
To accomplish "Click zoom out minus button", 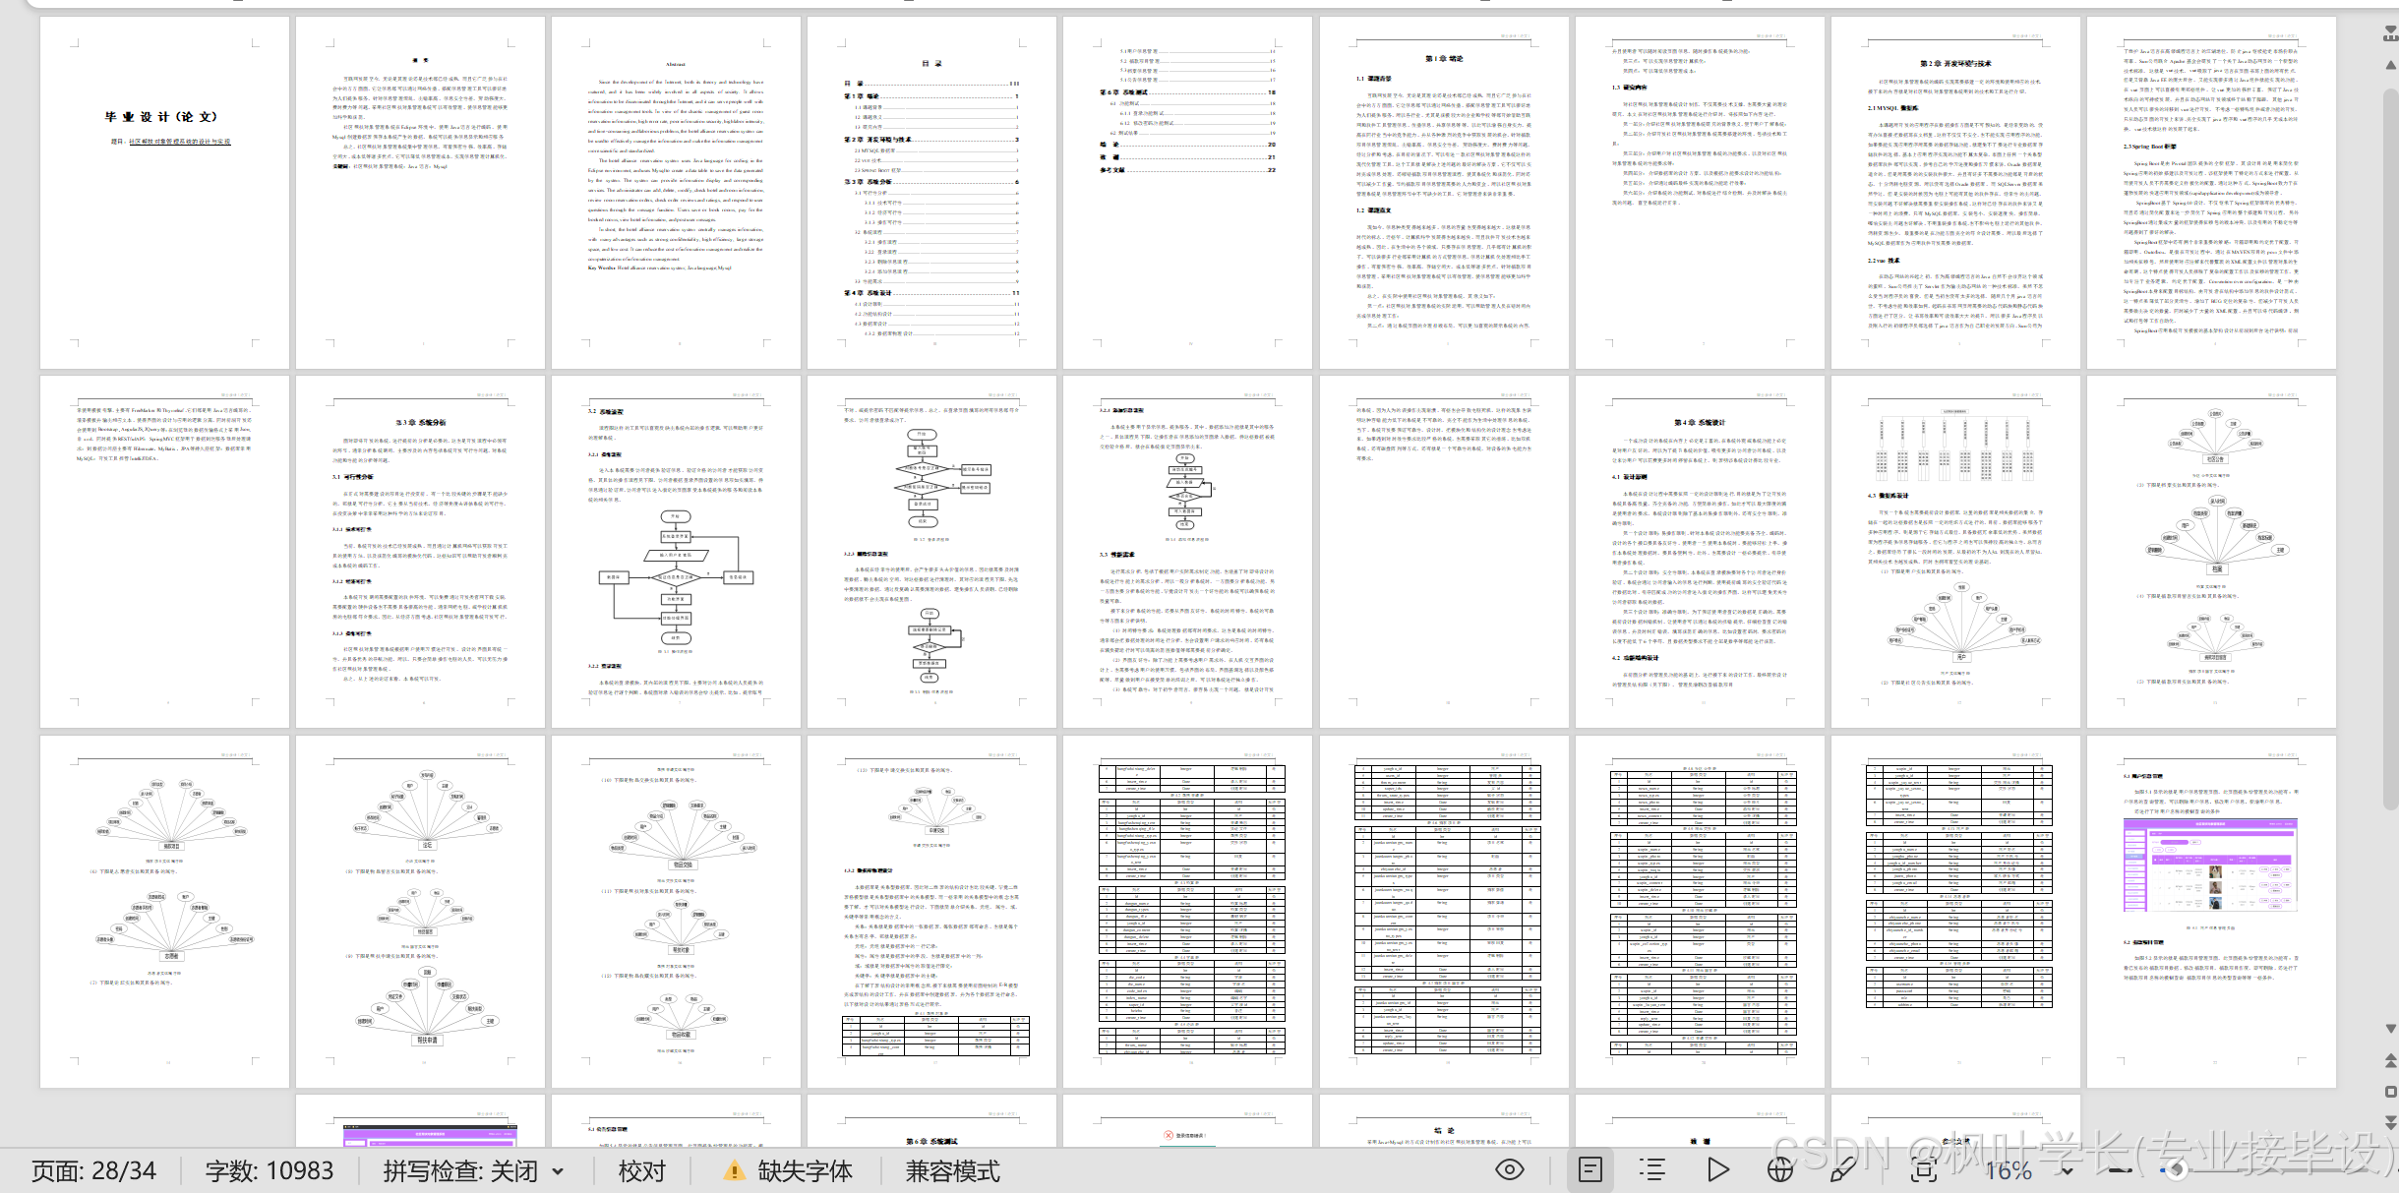I will coord(2121,1170).
